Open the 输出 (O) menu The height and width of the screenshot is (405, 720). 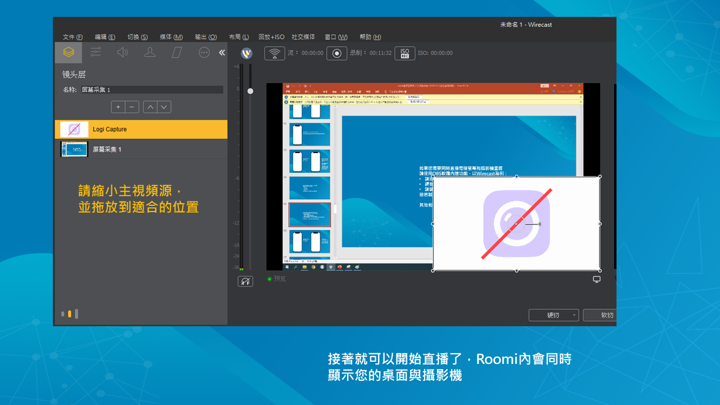pos(206,37)
